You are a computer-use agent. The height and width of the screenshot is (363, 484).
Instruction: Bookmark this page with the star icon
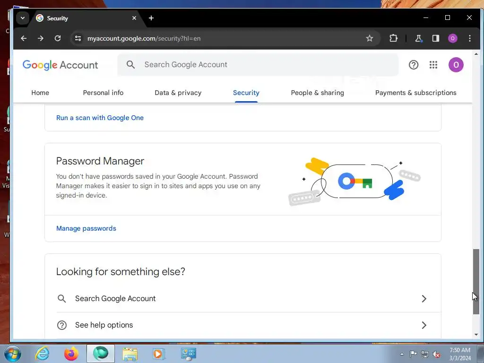(x=370, y=38)
